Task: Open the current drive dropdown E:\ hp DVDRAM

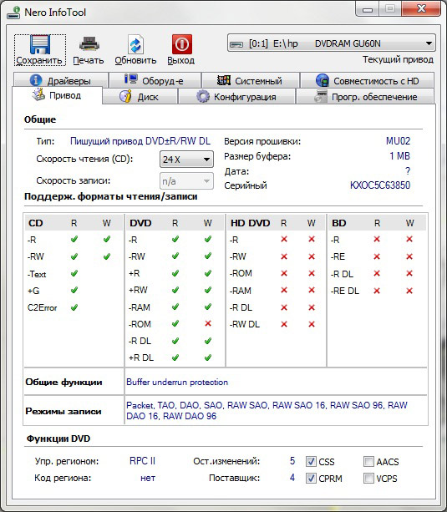Action: pyautogui.click(x=332, y=43)
